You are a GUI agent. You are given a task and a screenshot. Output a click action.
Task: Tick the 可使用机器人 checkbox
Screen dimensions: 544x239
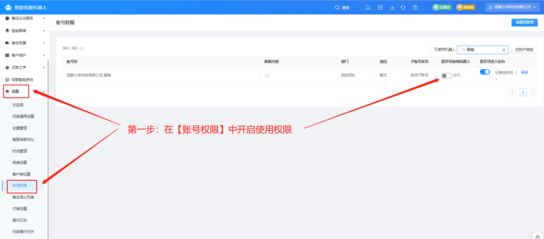click(x=431, y=50)
